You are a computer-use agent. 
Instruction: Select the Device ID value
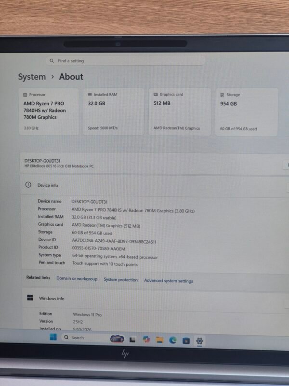[x=114, y=242]
